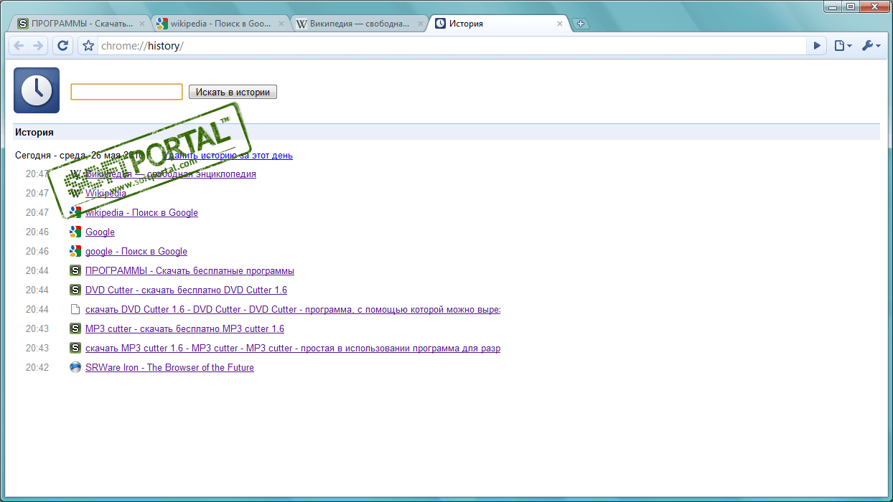This screenshot has height=502, width=893.
Task: Close the ПРОГРАММЫ tab
Action: pyautogui.click(x=141, y=24)
